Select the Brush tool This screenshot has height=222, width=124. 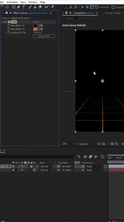30,7
